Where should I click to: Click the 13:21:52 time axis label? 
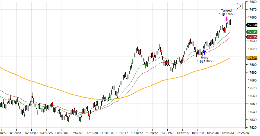pyautogui.click(x=167, y=133)
